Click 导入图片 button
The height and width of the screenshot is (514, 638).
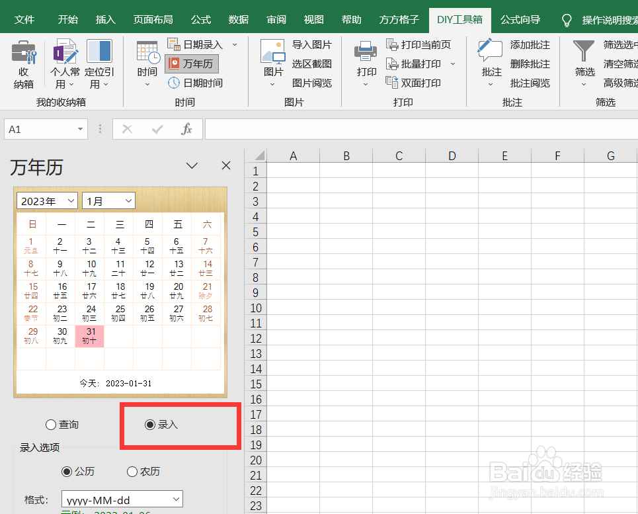[311, 44]
